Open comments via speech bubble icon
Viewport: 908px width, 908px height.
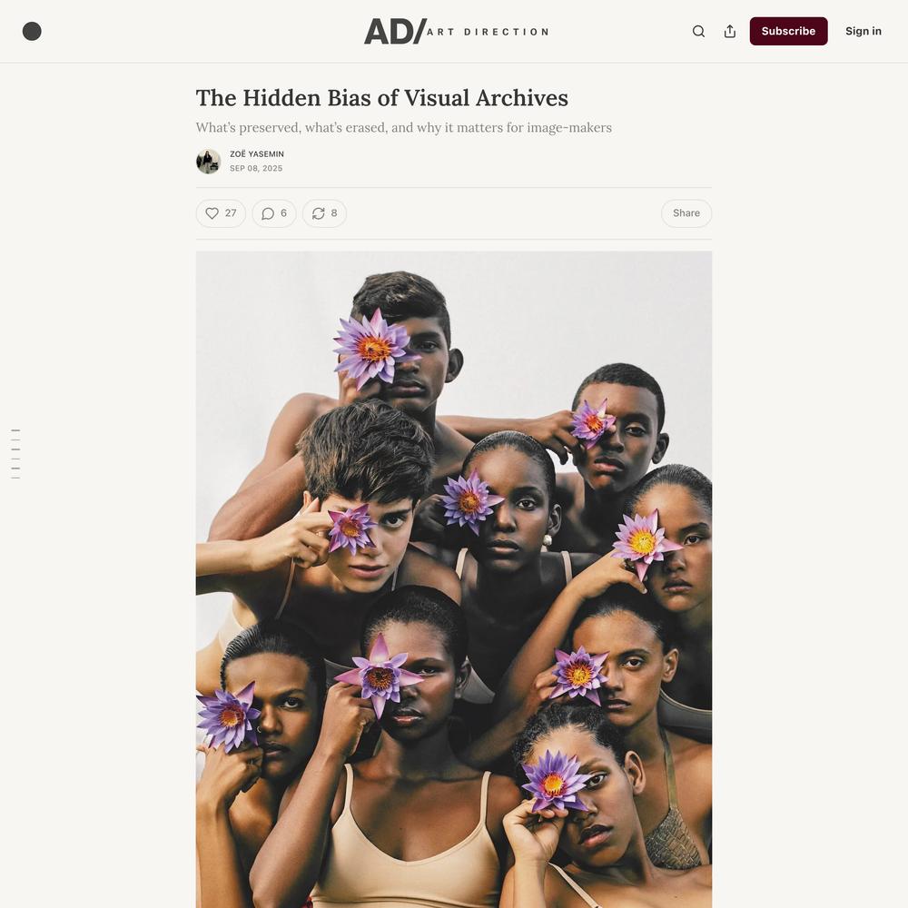[268, 213]
